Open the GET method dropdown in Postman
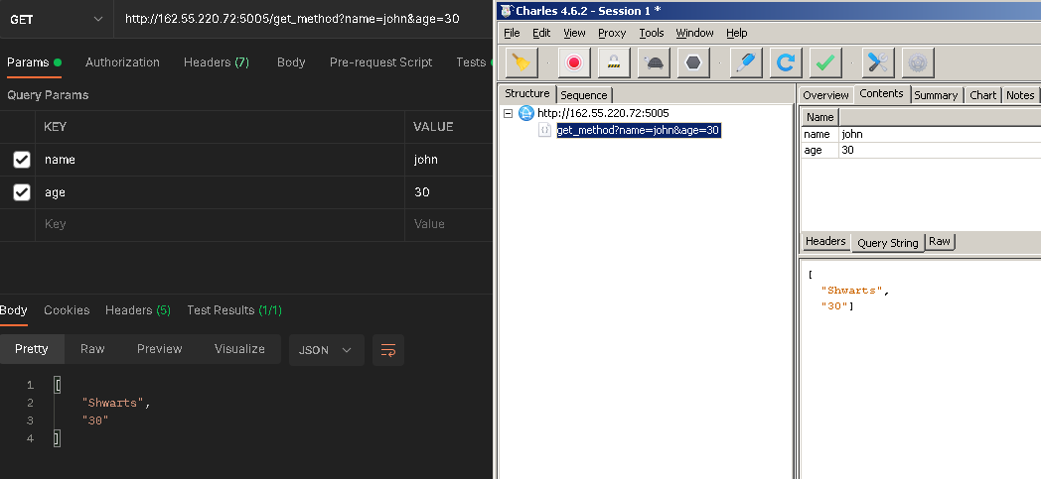 click(56, 19)
